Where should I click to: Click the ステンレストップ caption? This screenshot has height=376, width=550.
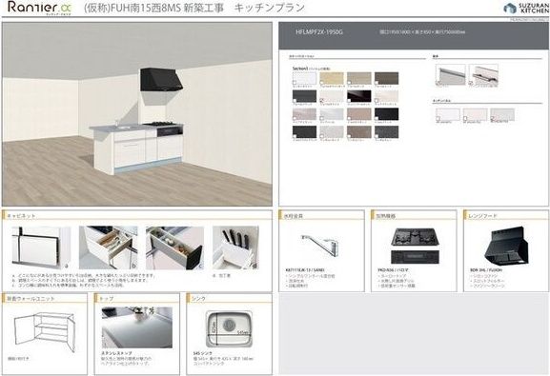(117, 353)
